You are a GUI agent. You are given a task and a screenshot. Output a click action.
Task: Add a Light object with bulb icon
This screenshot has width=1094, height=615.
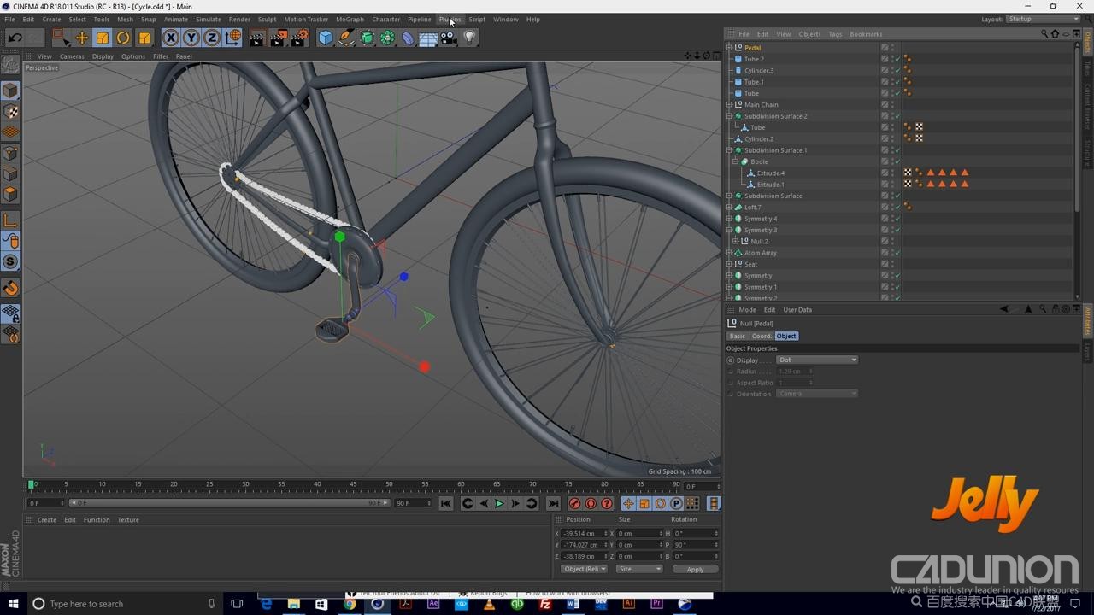point(469,38)
